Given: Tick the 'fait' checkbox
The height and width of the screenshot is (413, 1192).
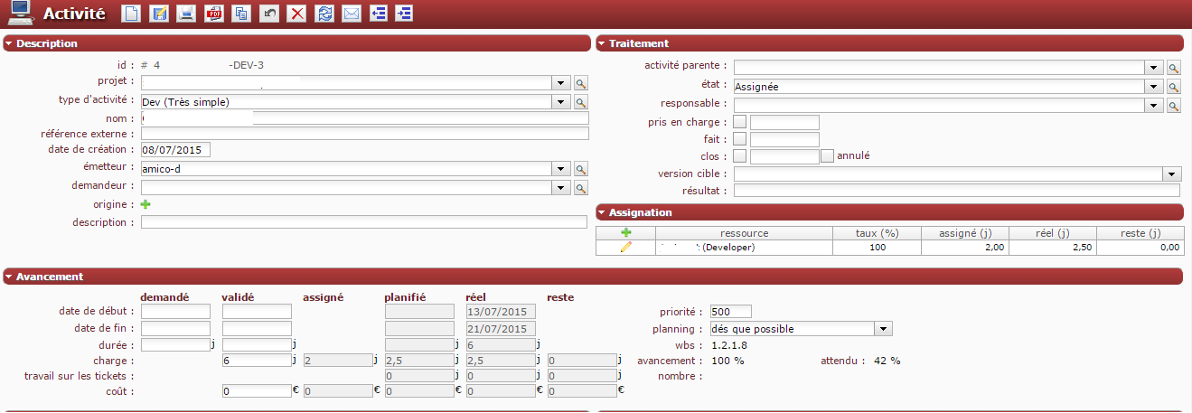Looking at the screenshot, I should click(x=740, y=139).
